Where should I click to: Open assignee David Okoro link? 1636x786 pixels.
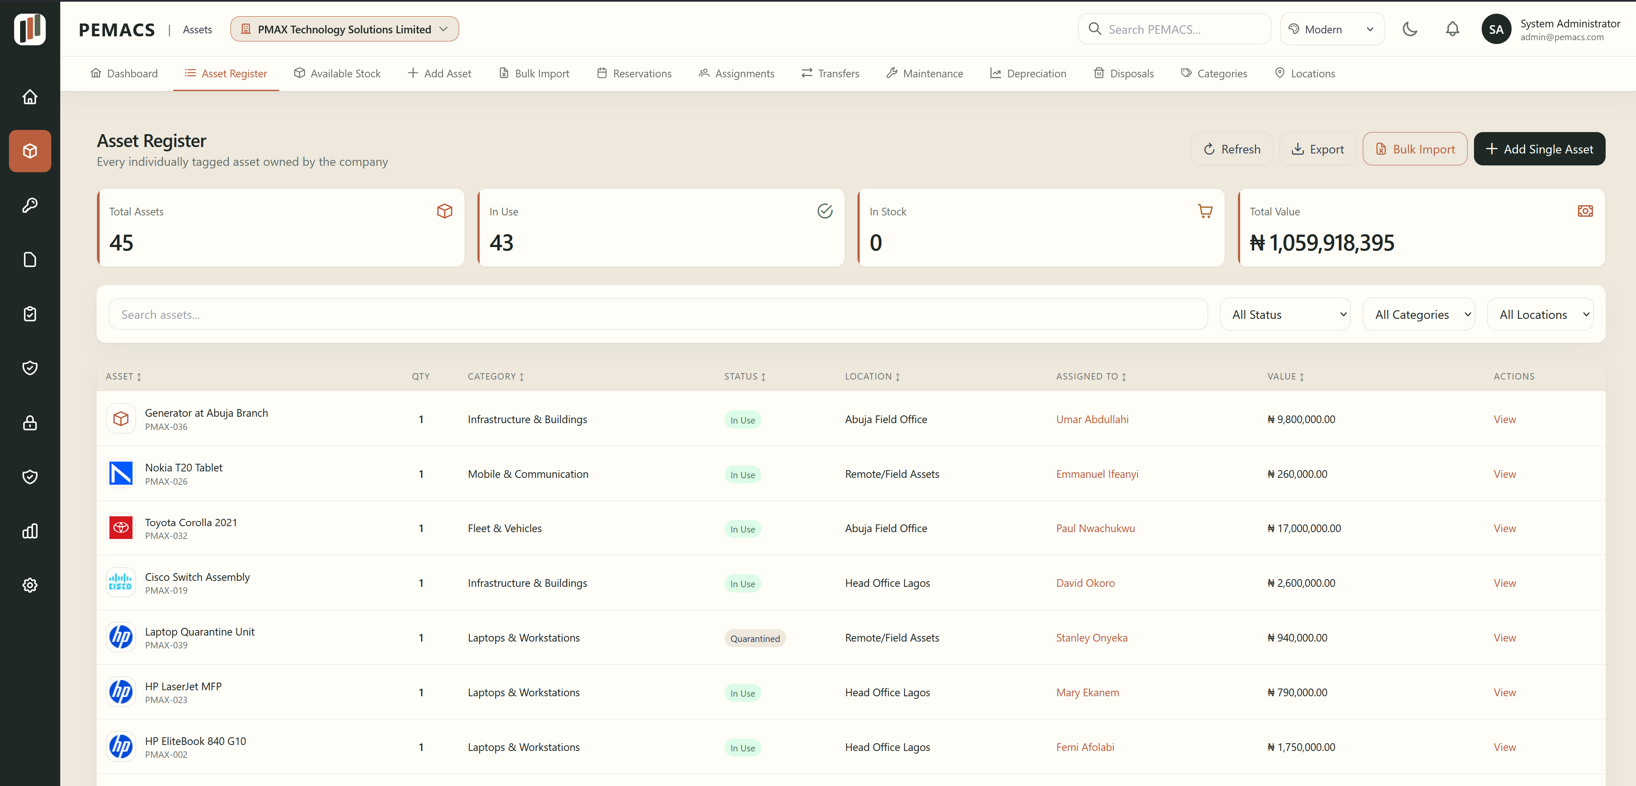1085,583
